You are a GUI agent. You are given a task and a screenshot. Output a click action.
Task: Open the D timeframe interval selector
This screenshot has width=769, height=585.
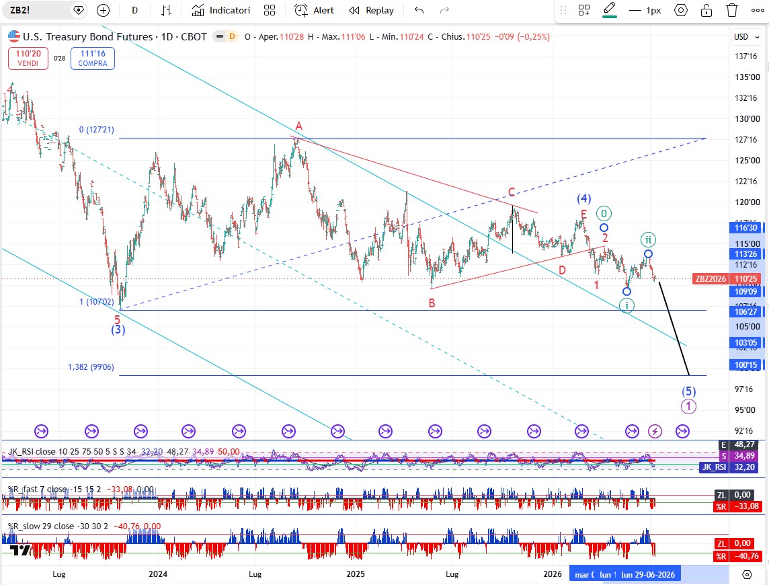pos(135,10)
